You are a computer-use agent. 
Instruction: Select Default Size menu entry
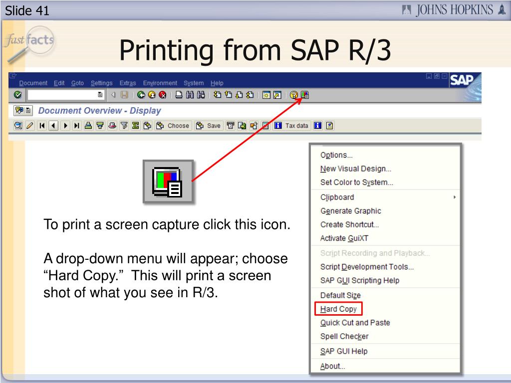click(x=386, y=295)
